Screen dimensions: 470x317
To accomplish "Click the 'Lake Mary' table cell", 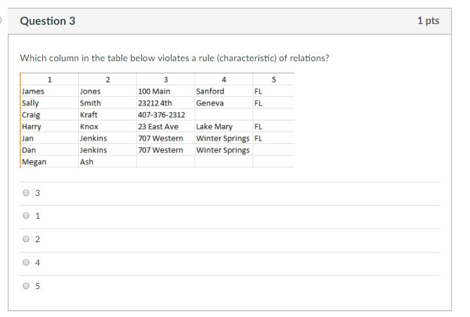I will point(224,126).
